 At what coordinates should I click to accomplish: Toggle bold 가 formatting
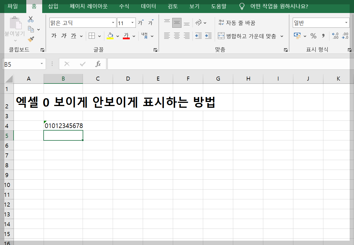click(x=54, y=36)
